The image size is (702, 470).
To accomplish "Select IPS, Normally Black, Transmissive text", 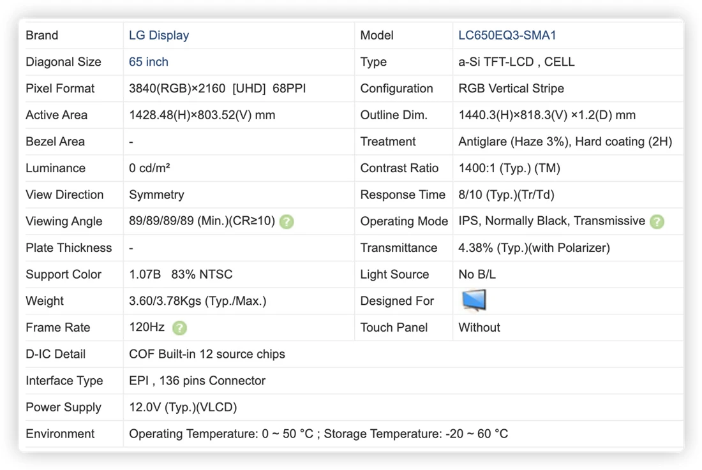I will (x=551, y=221).
